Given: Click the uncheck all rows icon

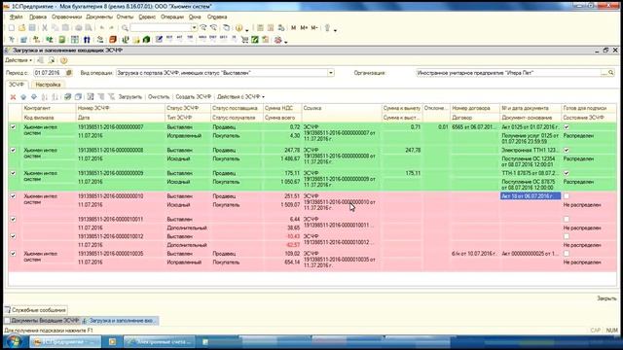Looking at the screenshot, I should (78, 97).
